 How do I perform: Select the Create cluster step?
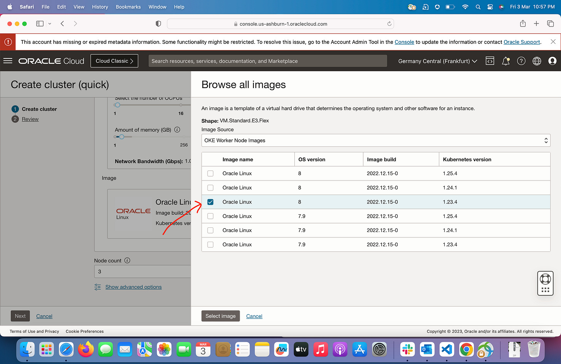point(39,109)
